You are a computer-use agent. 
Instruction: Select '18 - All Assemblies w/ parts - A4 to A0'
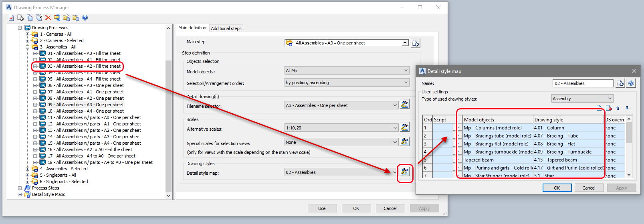pos(100,162)
